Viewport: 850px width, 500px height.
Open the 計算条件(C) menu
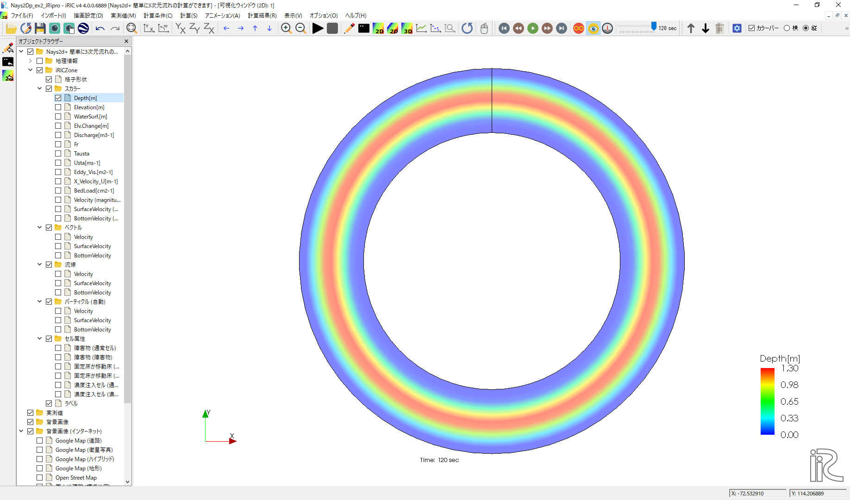(158, 16)
